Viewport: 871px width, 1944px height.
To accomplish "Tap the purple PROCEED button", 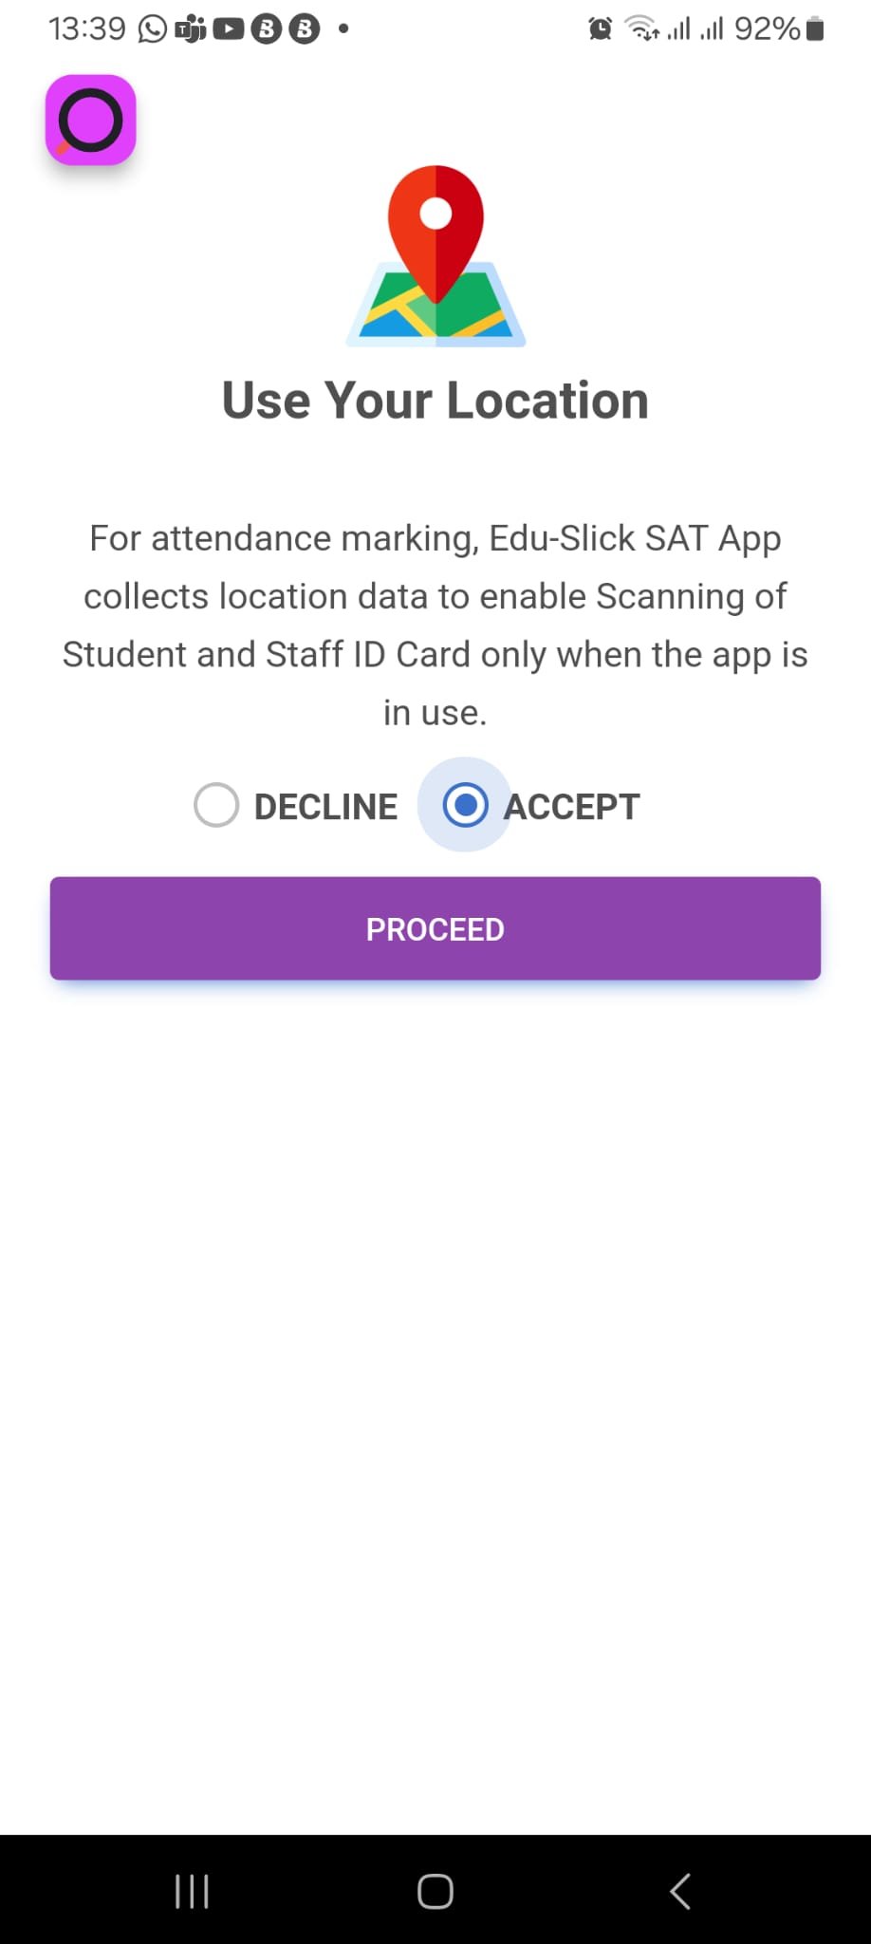I will [x=435, y=928].
